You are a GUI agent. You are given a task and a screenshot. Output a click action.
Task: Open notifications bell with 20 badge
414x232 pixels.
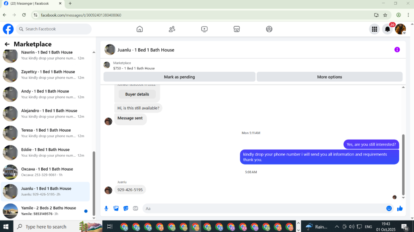click(x=388, y=29)
